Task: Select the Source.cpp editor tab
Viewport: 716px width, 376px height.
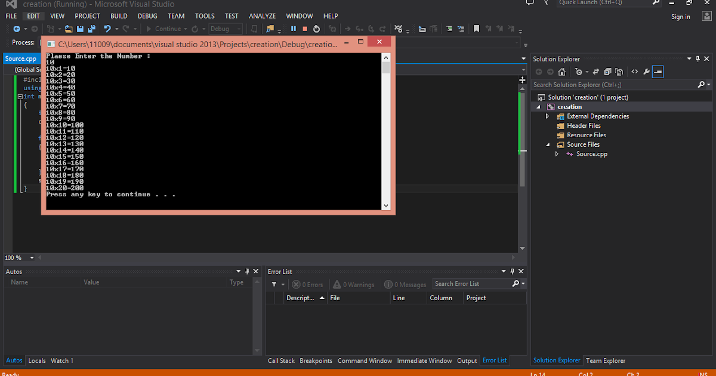Action: coord(20,58)
